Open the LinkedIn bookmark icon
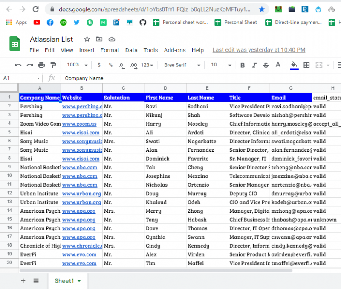The image size is (341, 289). [x=116, y=23]
